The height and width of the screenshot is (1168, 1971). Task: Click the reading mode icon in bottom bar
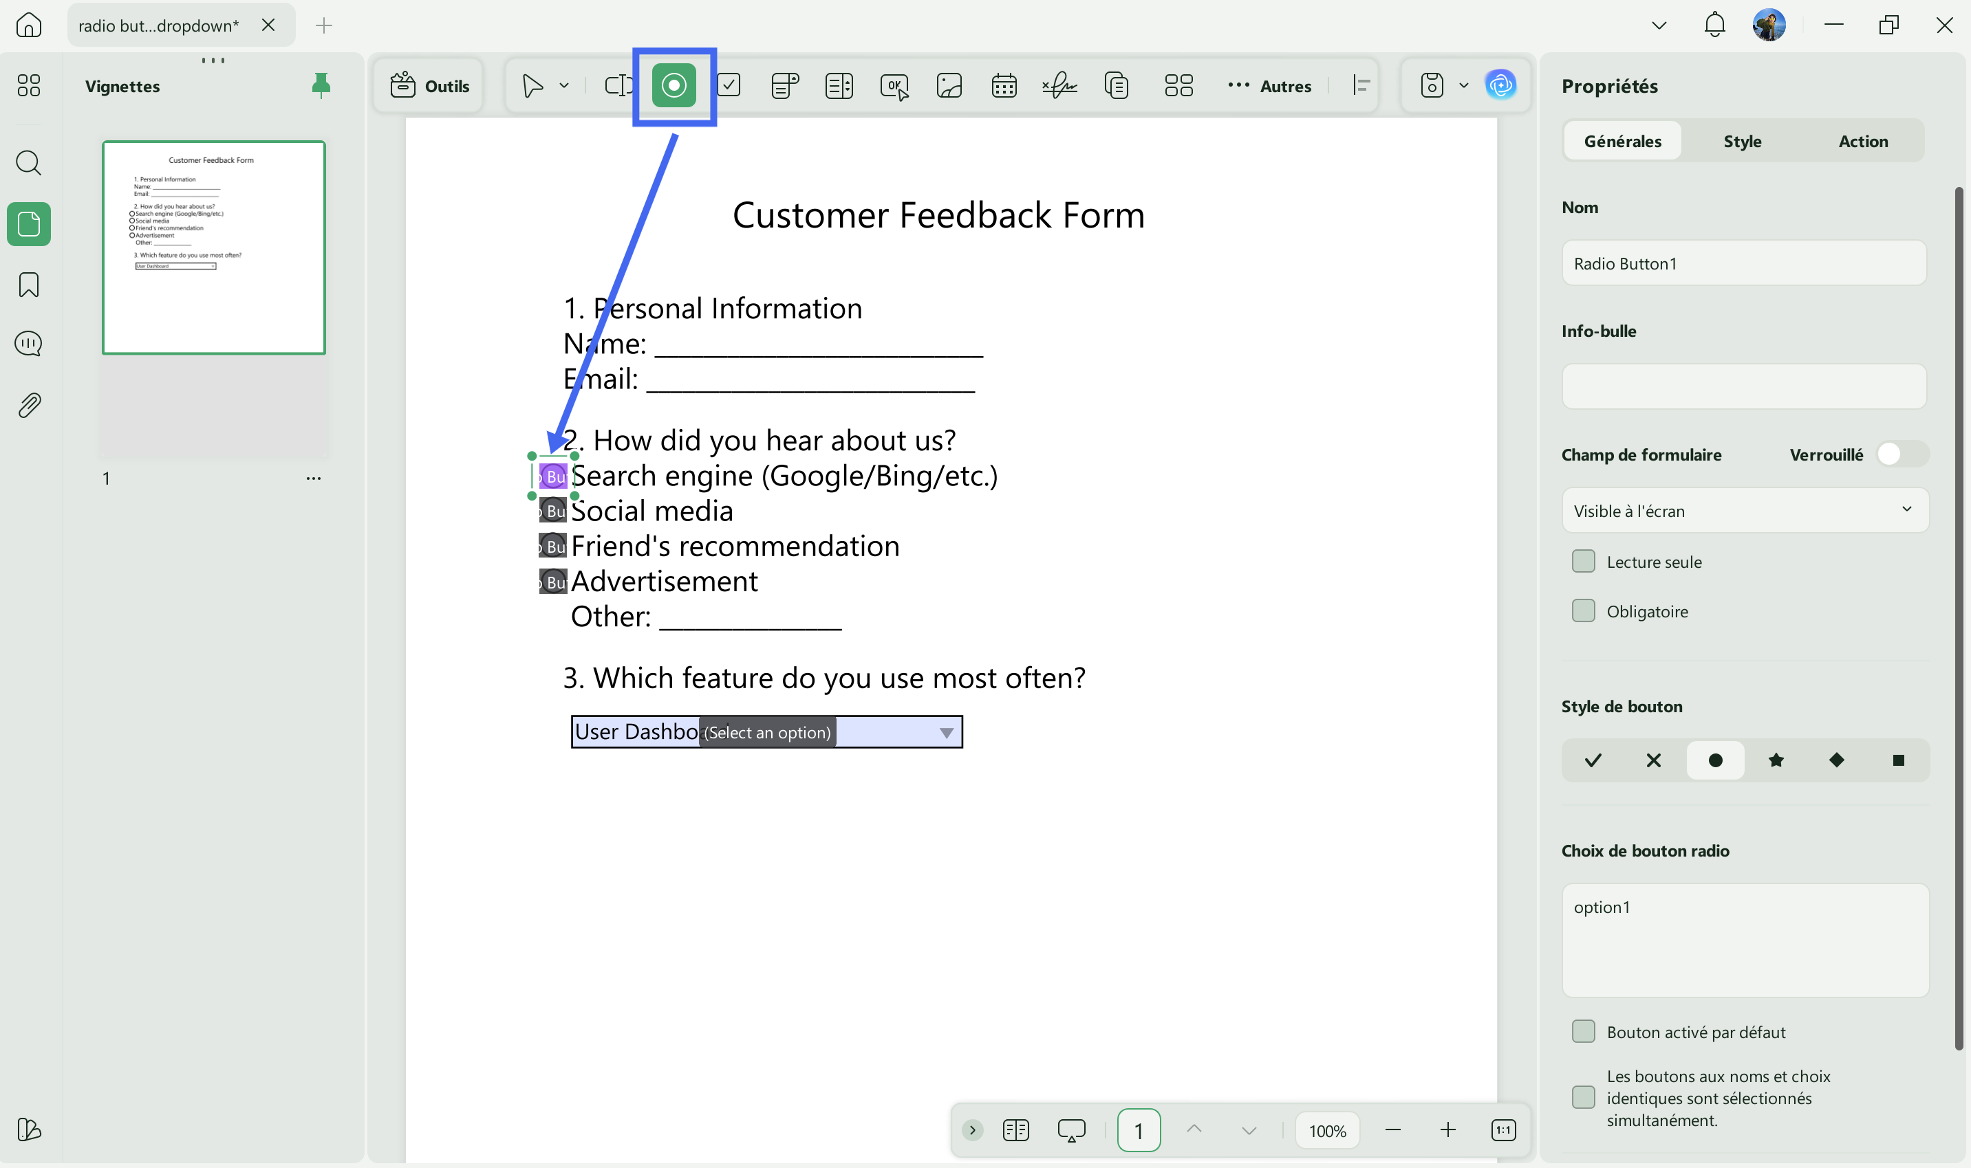(x=1016, y=1130)
